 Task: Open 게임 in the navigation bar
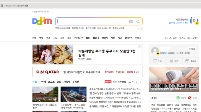[x=120, y=38]
